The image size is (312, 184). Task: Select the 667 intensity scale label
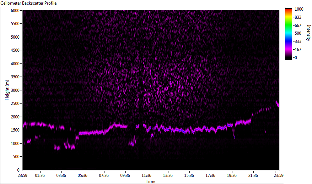point(298,26)
